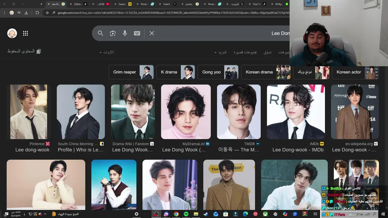
Task: Open Xbox app from the taskbar
Action: [x=265, y=214]
